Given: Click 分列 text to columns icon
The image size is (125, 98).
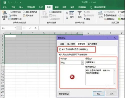Looking at the screenshot, I should [101, 14].
